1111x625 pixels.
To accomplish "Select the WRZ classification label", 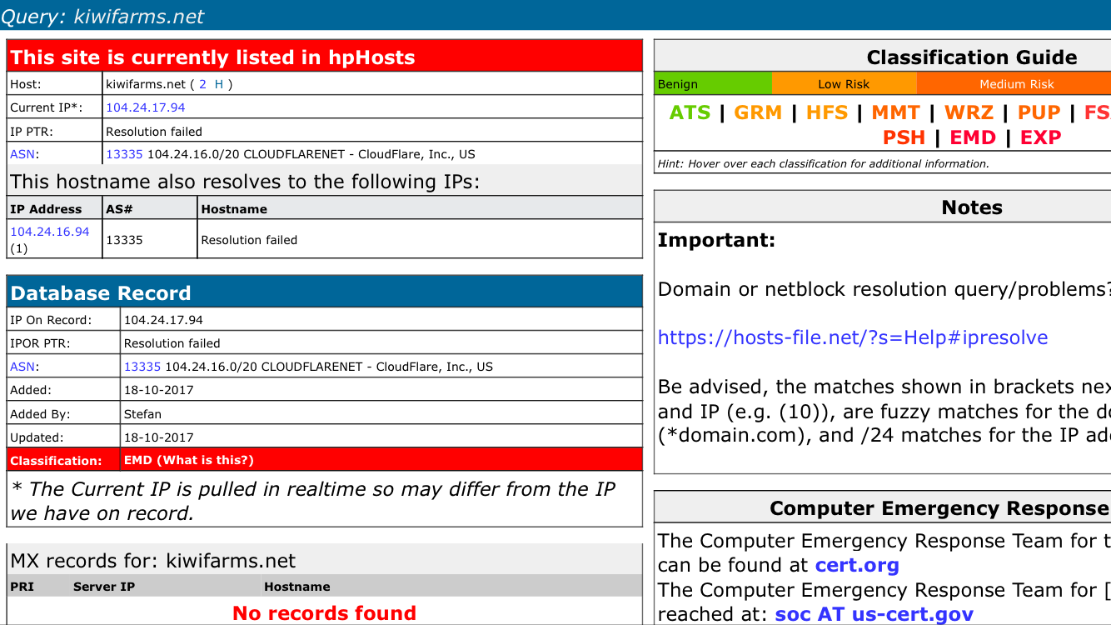I will point(969,112).
